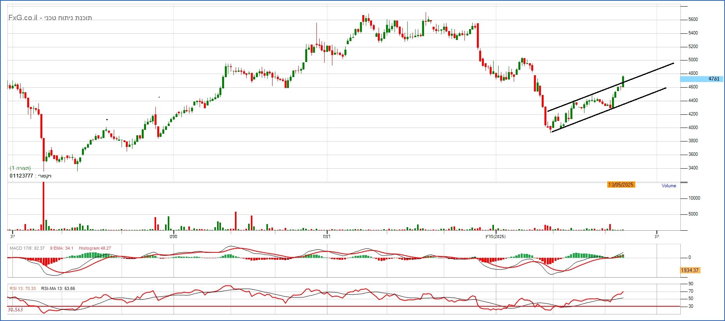Select the Histogram 48.27 label
The image size is (725, 321).
tap(95, 248)
